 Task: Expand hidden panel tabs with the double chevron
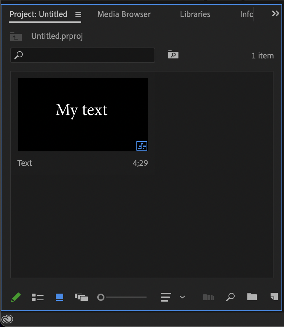tap(276, 14)
